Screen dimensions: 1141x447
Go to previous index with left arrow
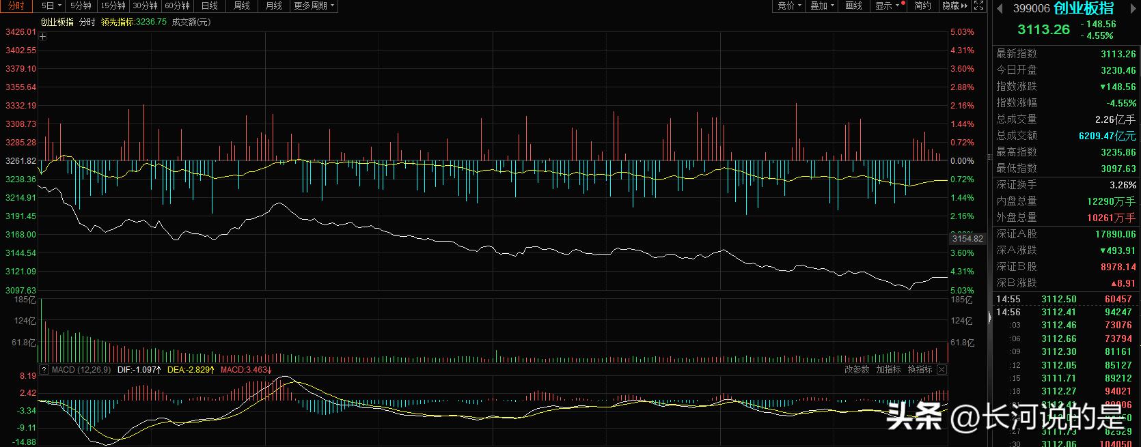1000,8
